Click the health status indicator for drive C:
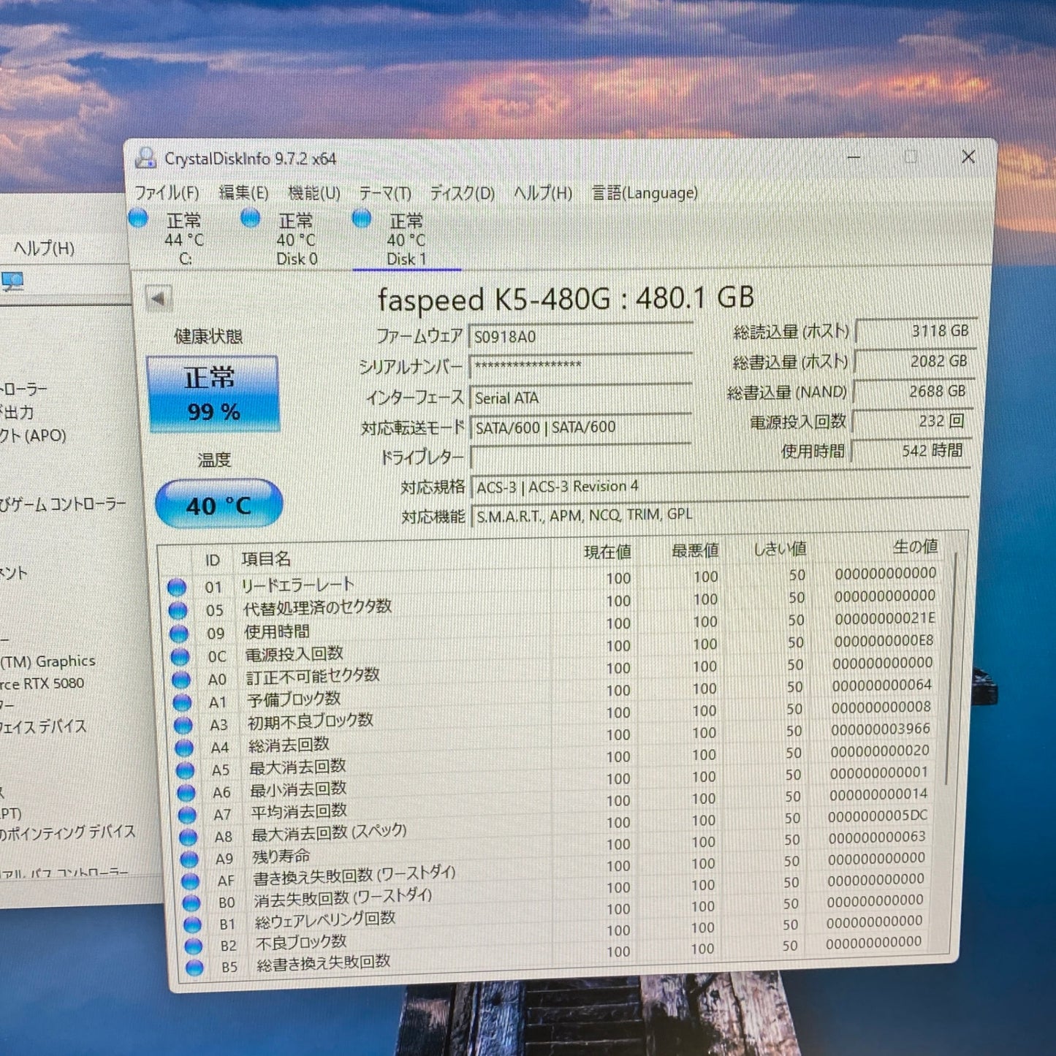The height and width of the screenshot is (1056, 1056). 139,219
